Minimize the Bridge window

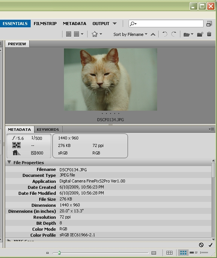point(193,6)
